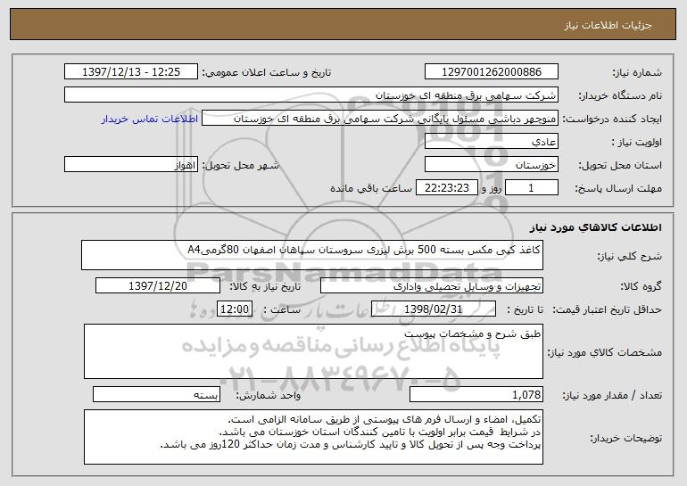
Task: Click the شرح کلی نیاز description box
Action: coord(312,255)
